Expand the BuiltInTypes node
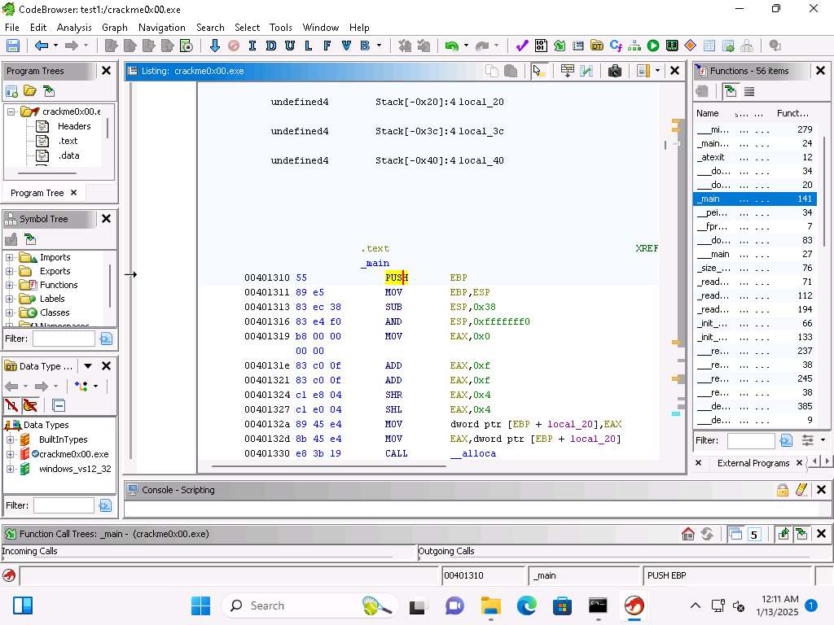This screenshot has height=625, width=834. point(11,439)
